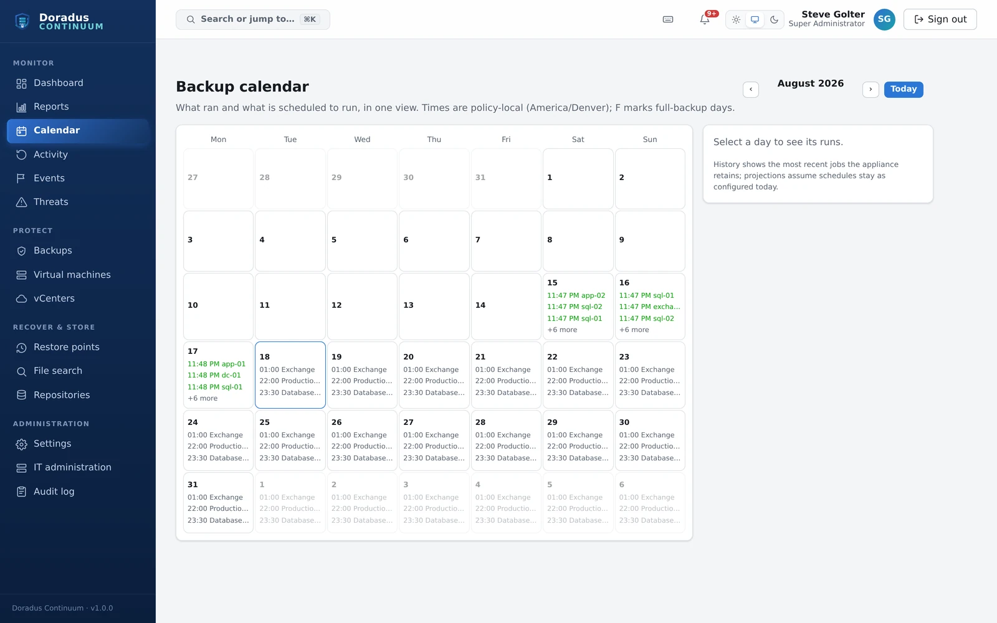Click the Reports bar-chart icon
The width and height of the screenshot is (997, 623).
click(x=21, y=107)
